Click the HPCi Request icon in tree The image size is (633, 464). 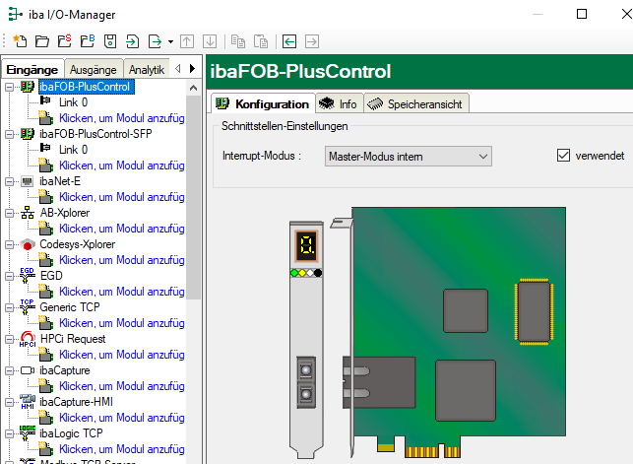point(28,339)
